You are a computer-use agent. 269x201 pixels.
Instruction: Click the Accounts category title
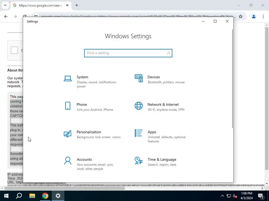click(x=84, y=160)
